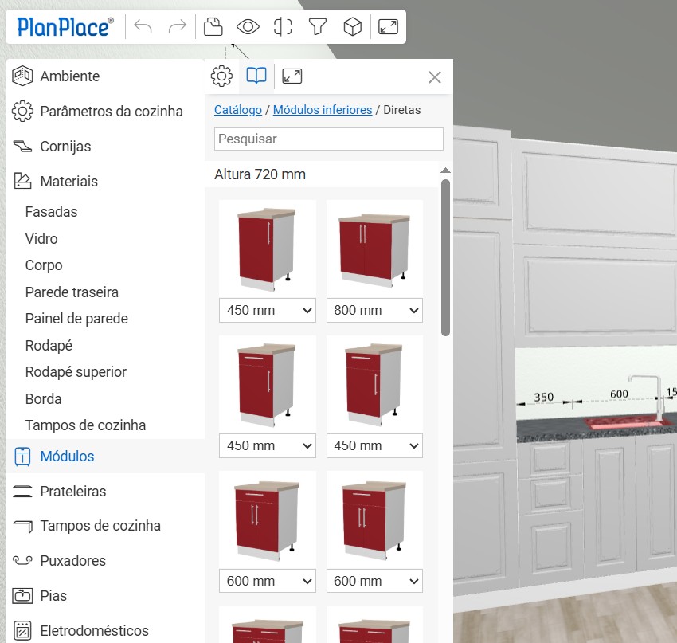This screenshot has height=643, width=677.
Task: Open Puxadores in the sidebar
Action: pos(72,561)
